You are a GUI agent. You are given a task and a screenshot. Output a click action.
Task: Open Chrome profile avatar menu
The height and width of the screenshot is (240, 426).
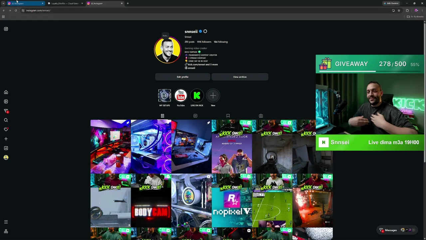pyautogui.click(x=416, y=10)
